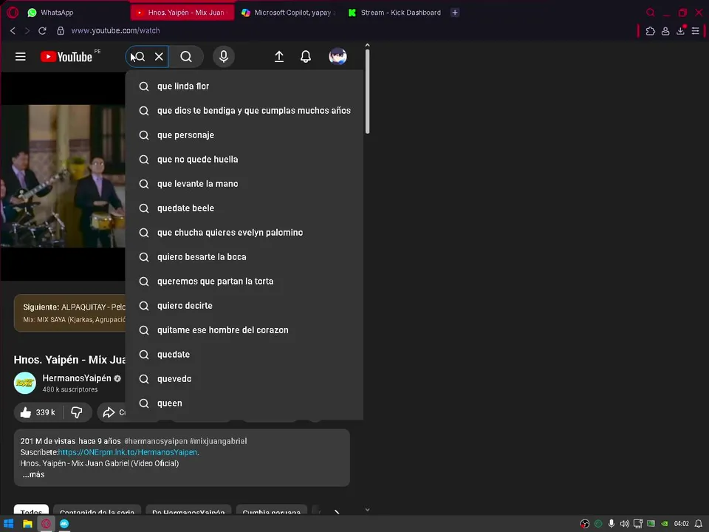Click the NVIDIA tray icon
The width and height of the screenshot is (709, 532).
click(665, 524)
